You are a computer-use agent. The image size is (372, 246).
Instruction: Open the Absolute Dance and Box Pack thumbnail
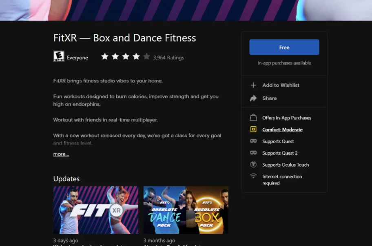pyautogui.click(x=186, y=210)
